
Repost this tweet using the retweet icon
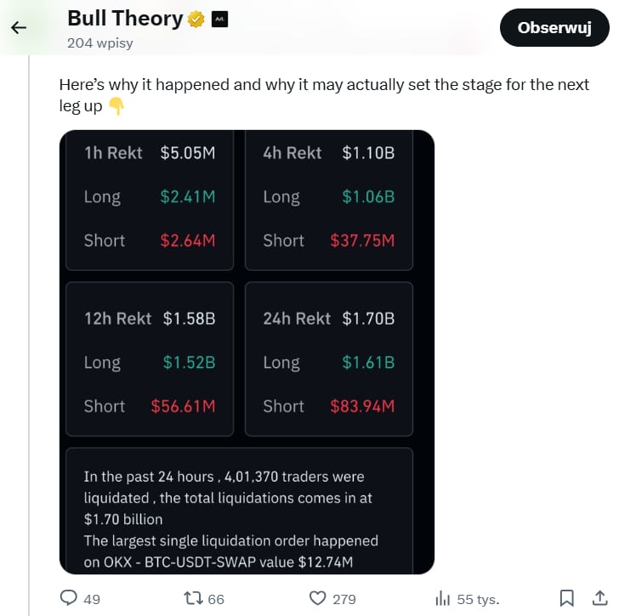pos(193,599)
